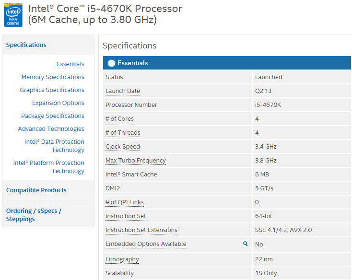Open the Compatible Products section
The height and width of the screenshot is (280, 352).
[x=36, y=190]
